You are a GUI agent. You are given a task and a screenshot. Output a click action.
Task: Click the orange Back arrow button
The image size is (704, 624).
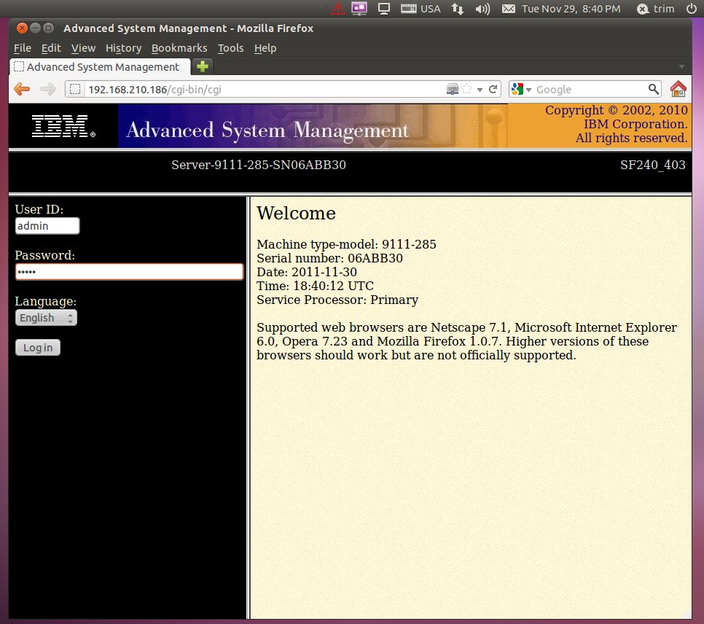(x=22, y=89)
